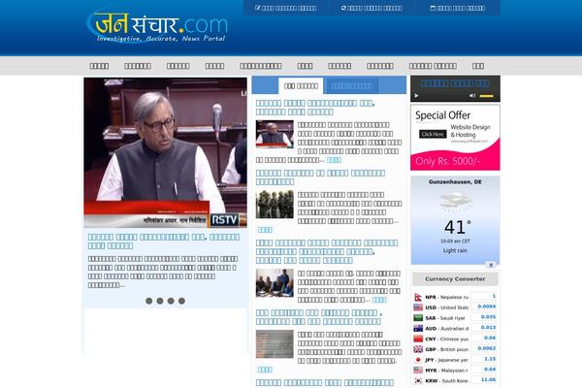Open the last item in the gray navigation bar
The image size is (582, 388).
478,66
